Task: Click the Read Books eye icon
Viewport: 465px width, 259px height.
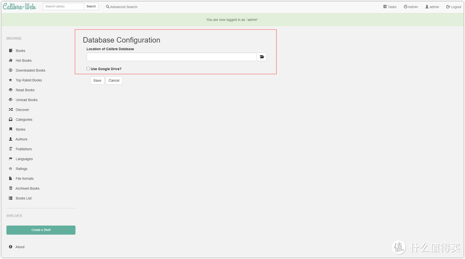Action: point(11,90)
